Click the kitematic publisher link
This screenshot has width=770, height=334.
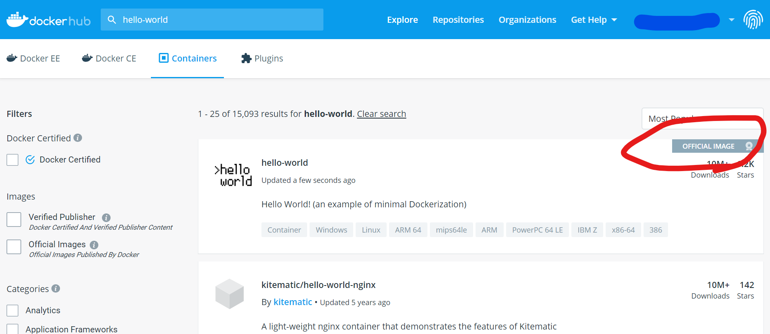click(x=293, y=302)
